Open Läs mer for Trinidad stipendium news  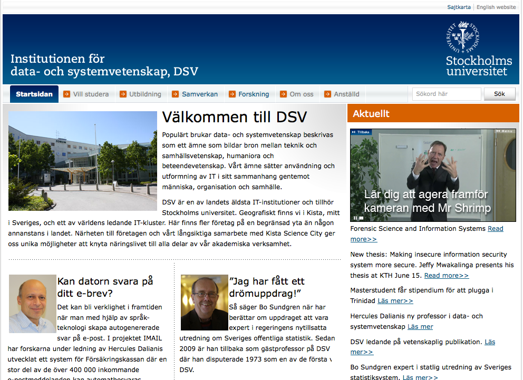[395, 301]
